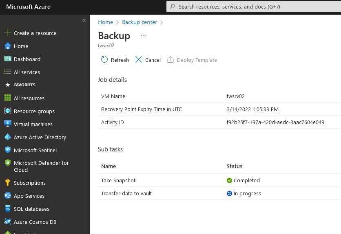Collapse the sidebar with double chevron

[x=84, y=20]
